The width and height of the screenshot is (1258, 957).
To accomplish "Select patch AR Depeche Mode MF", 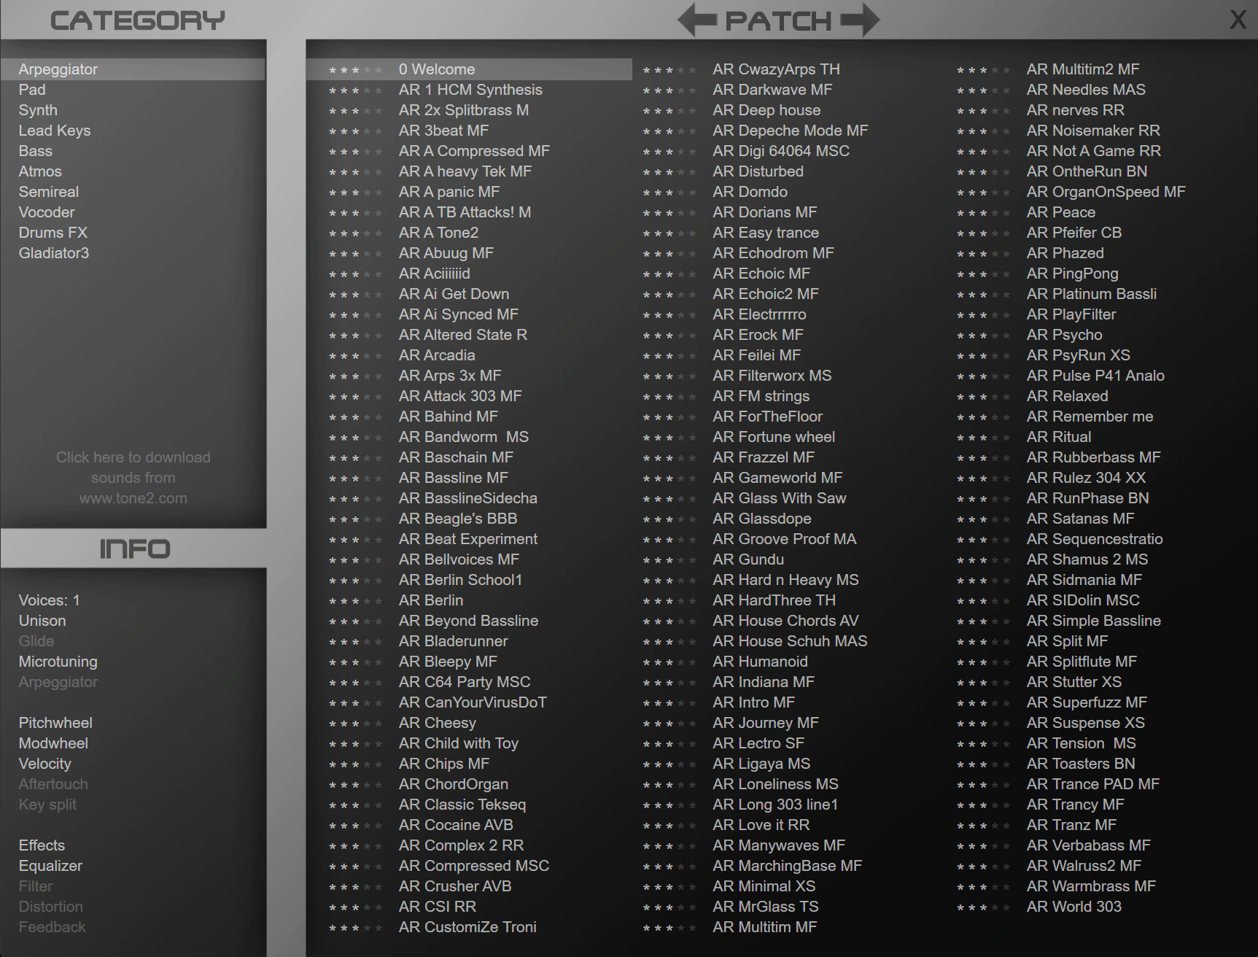I will (790, 131).
